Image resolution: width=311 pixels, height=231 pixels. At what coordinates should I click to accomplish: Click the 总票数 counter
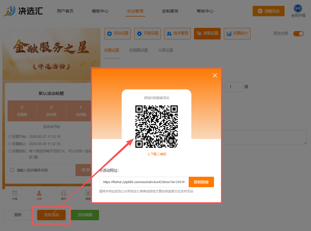pos(22,111)
